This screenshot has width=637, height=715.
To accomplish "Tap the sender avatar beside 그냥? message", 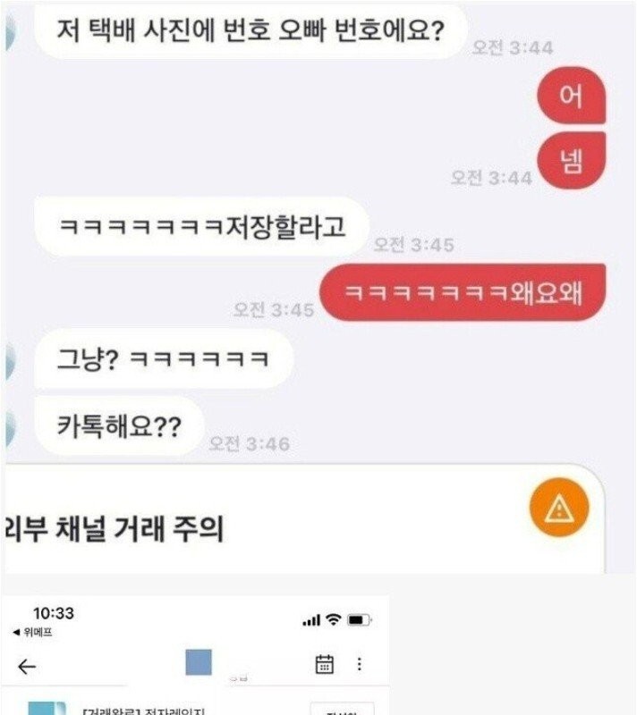I will (10, 359).
